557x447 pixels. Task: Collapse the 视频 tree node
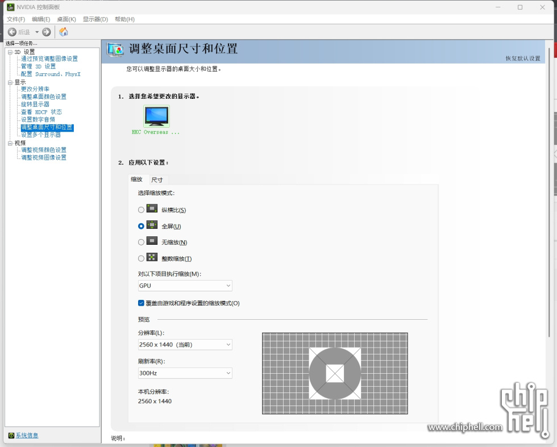tap(10, 143)
